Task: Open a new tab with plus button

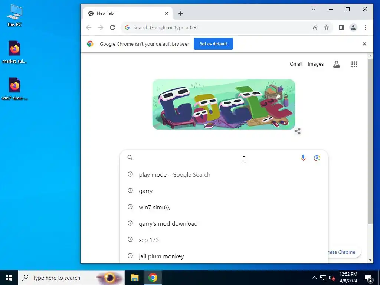Action: point(181,13)
